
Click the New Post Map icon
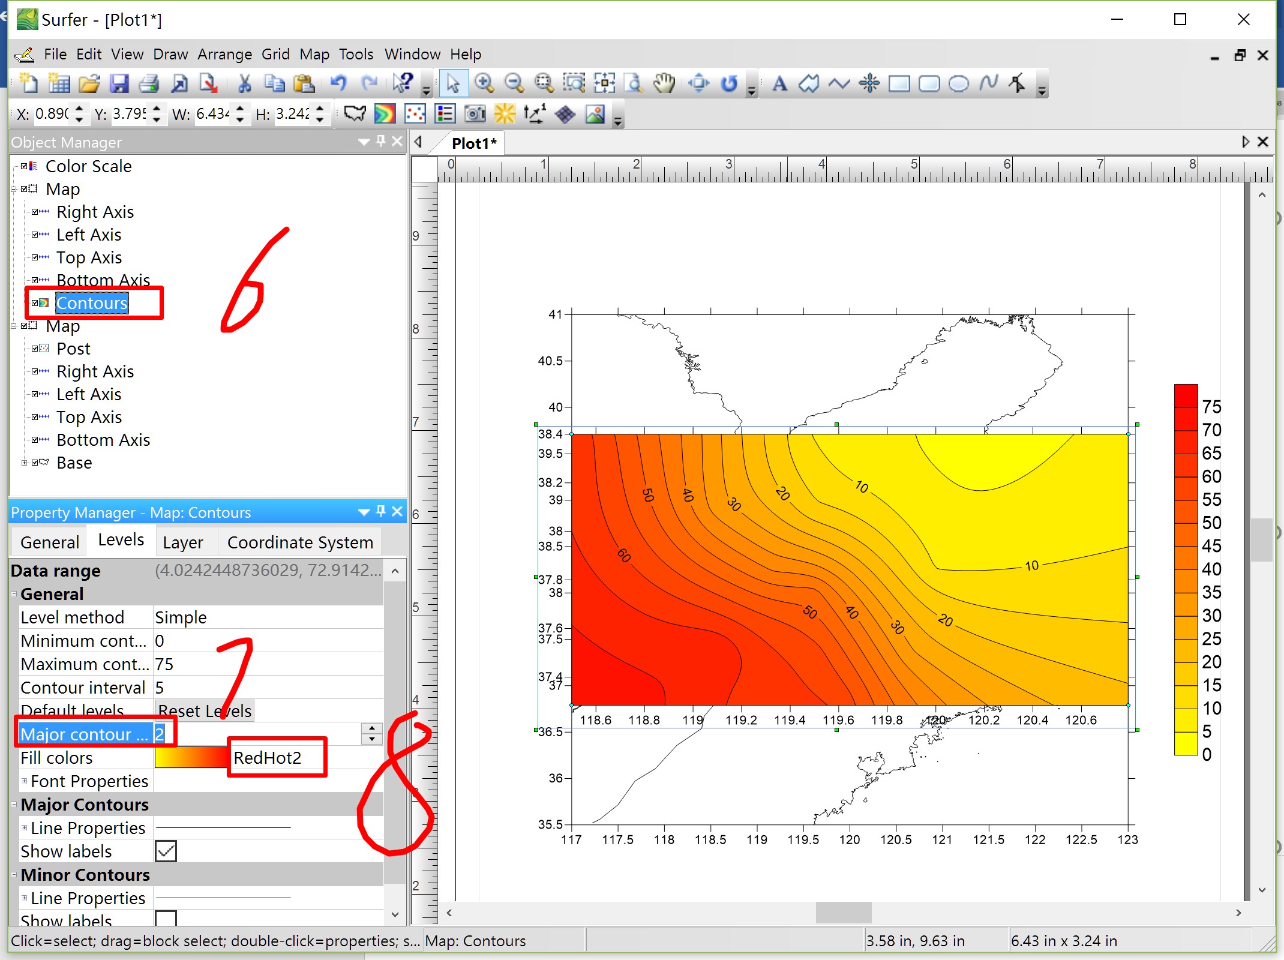coord(415,114)
